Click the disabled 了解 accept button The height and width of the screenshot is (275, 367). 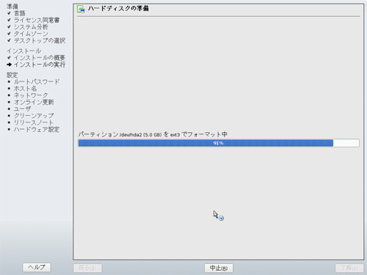pyautogui.click(x=349, y=268)
